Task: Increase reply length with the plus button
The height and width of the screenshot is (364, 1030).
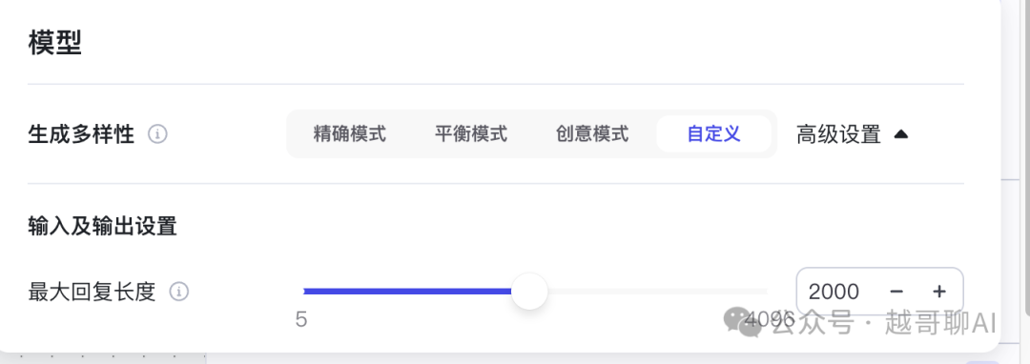Action: point(939,292)
